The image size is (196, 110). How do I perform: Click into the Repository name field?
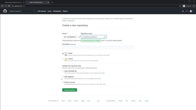[x=94, y=37]
